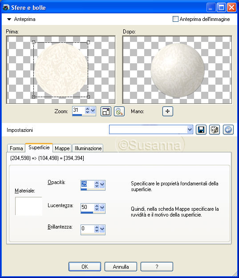Open the Opacità slider dropdown arrow
Viewport: 239px width, 278px height.
click(x=102, y=184)
